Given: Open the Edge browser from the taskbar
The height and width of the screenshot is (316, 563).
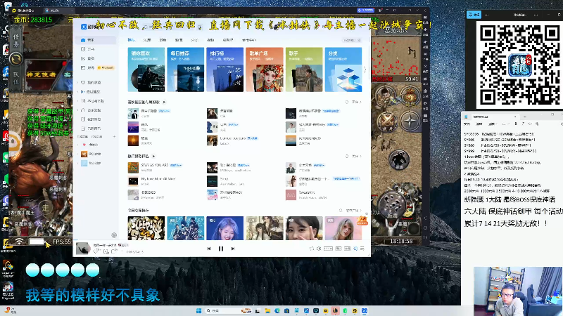Looking at the screenshot, I should pyautogui.click(x=277, y=310).
